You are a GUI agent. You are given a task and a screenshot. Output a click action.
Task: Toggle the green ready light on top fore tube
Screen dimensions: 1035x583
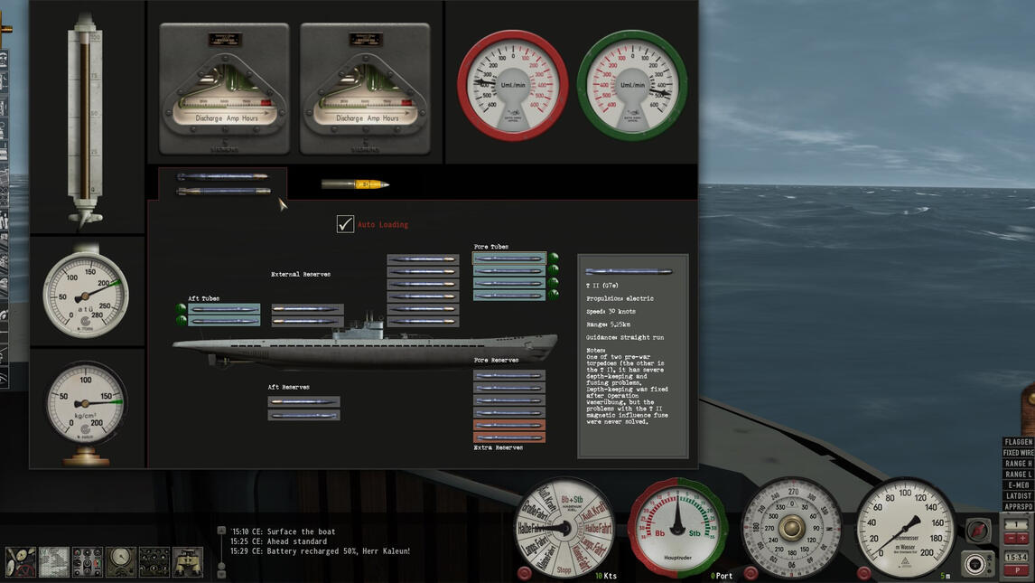[x=555, y=259]
